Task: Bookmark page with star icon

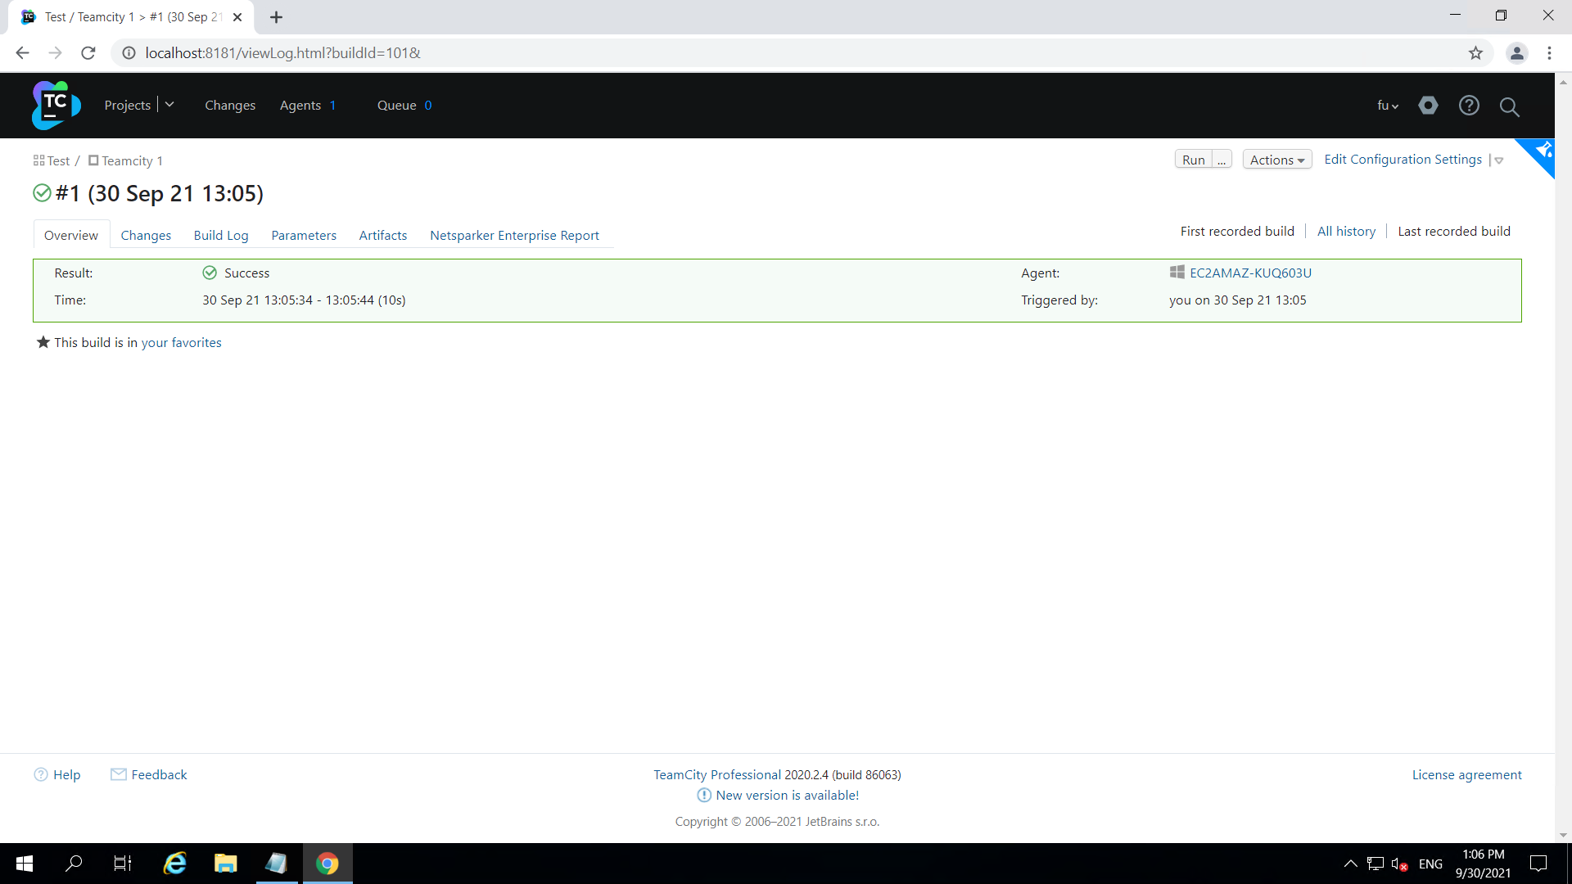Action: coord(1475,53)
